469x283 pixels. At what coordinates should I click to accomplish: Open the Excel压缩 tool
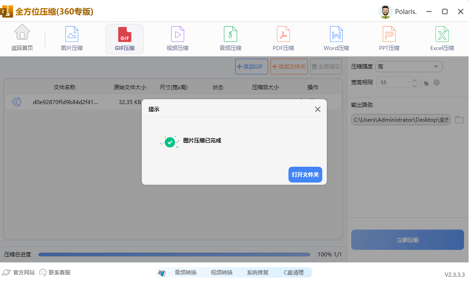441,38
